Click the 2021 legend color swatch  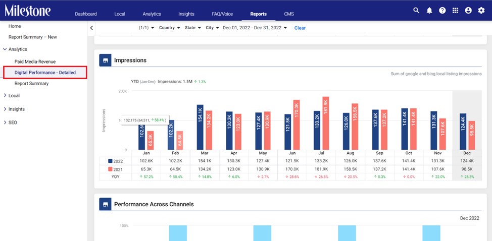[x=110, y=169]
